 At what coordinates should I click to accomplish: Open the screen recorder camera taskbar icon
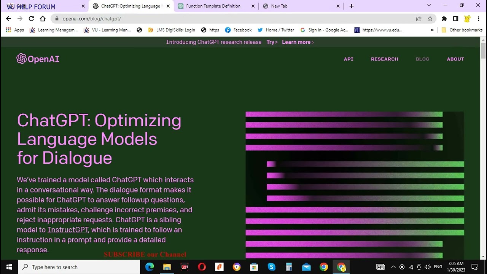point(185,267)
